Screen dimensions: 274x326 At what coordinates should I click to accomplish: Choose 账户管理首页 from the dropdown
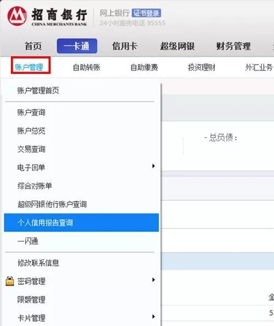tap(38, 91)
